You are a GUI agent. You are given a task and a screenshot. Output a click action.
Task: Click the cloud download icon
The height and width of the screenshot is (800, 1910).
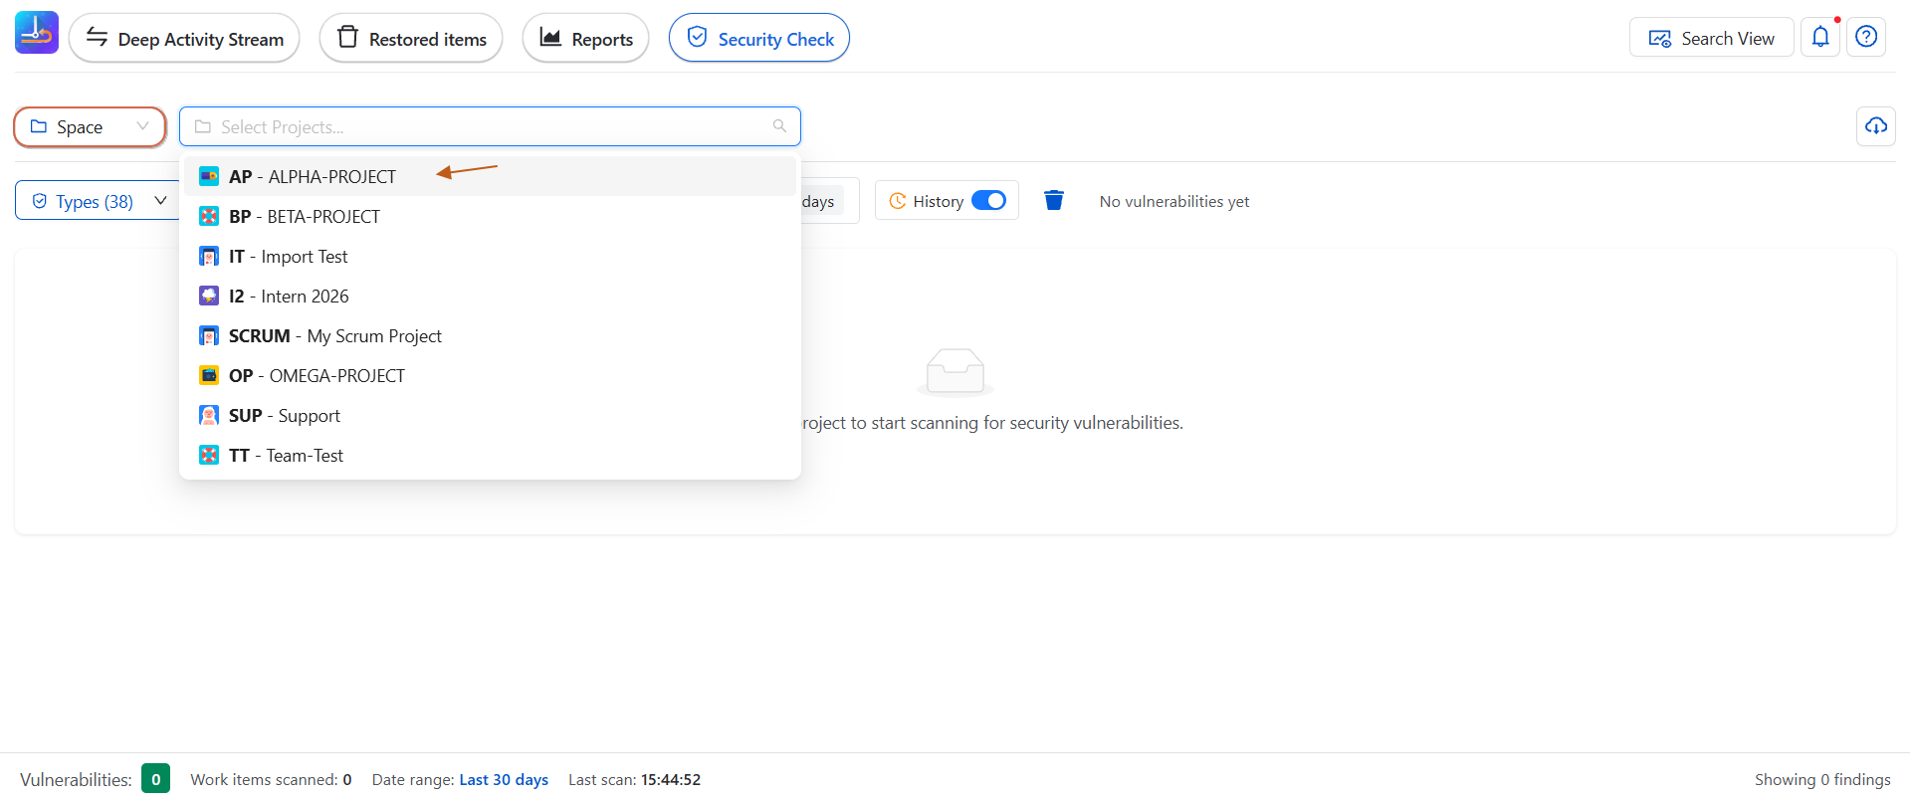point(1876,126)
